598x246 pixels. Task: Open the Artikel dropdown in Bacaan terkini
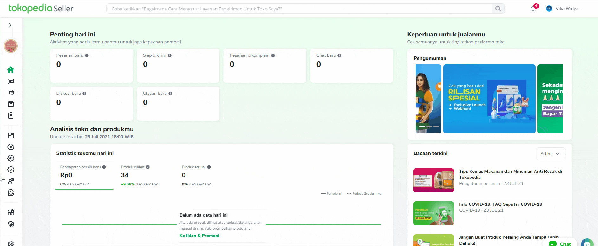[x=550, y=154]
